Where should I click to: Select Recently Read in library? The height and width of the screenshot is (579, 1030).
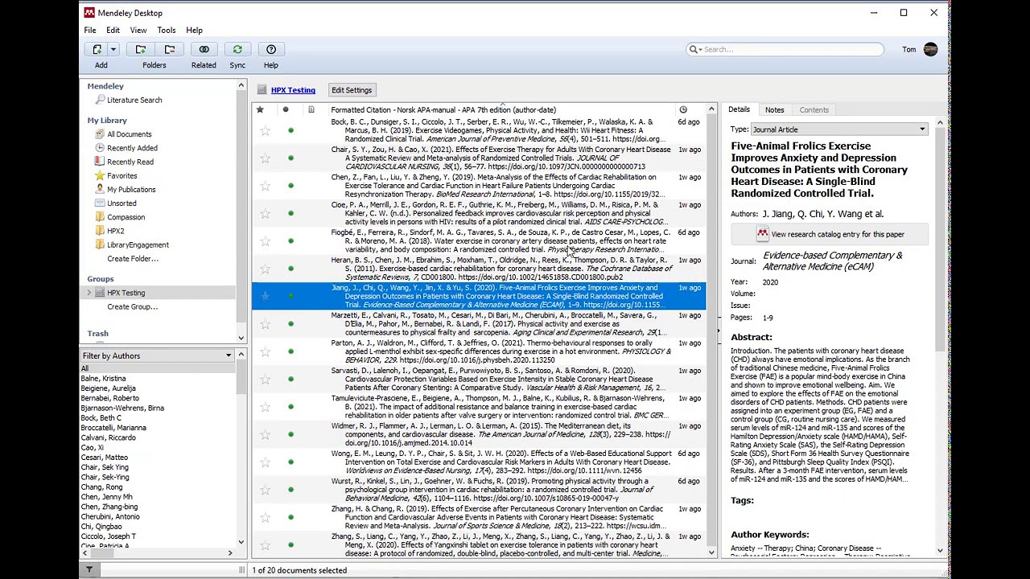130,162
